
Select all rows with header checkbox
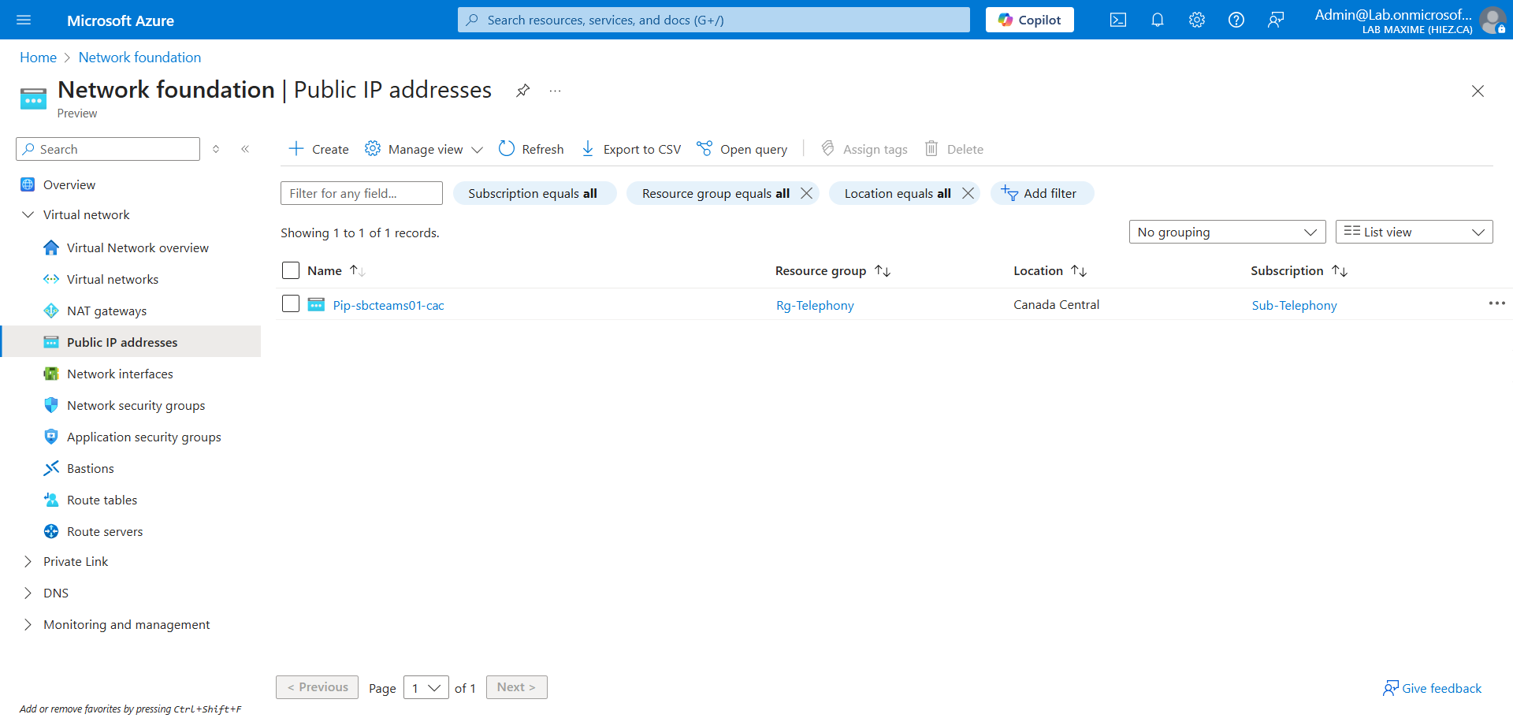tap(291, 270)
